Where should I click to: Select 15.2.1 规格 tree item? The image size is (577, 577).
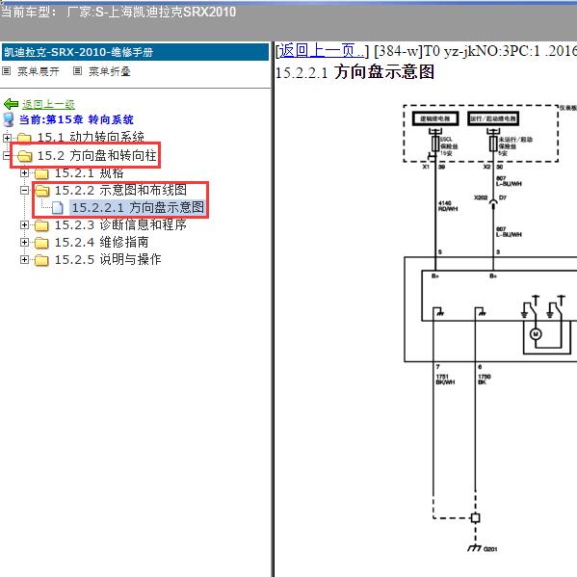click(89, 172)
